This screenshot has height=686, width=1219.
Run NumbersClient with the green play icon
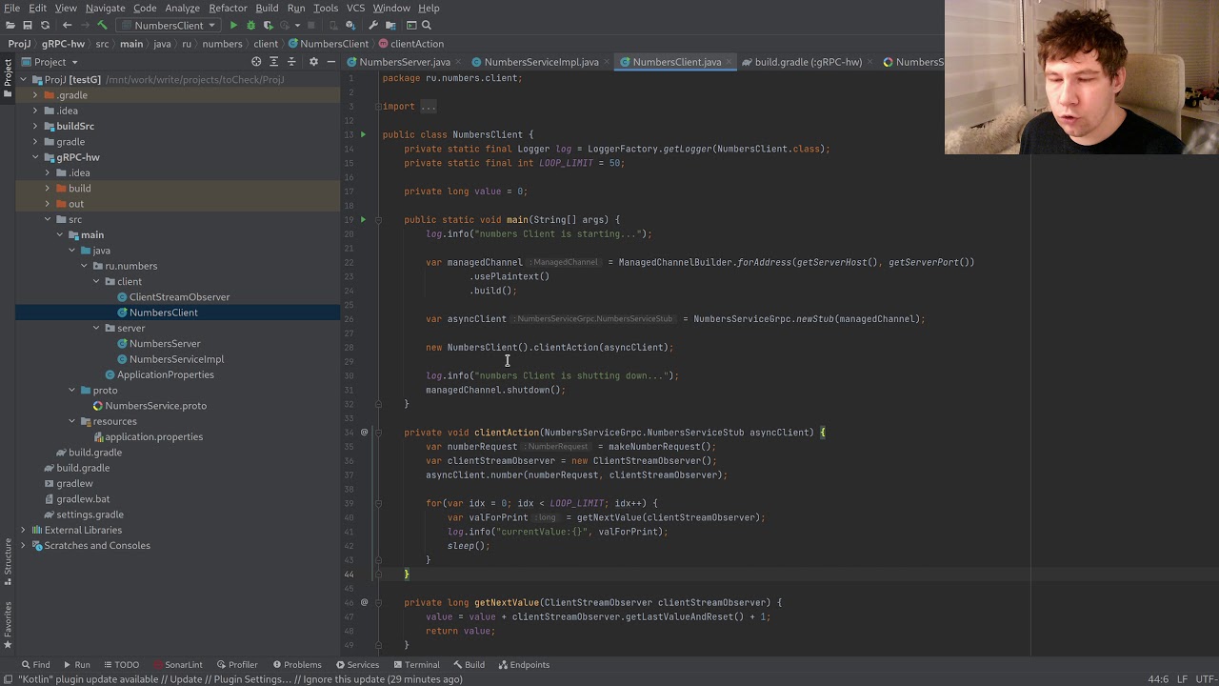coord(233,25)
